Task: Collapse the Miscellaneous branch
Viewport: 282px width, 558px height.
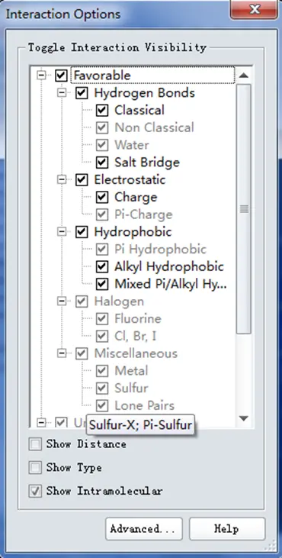Action: click(x=62, y=353)
